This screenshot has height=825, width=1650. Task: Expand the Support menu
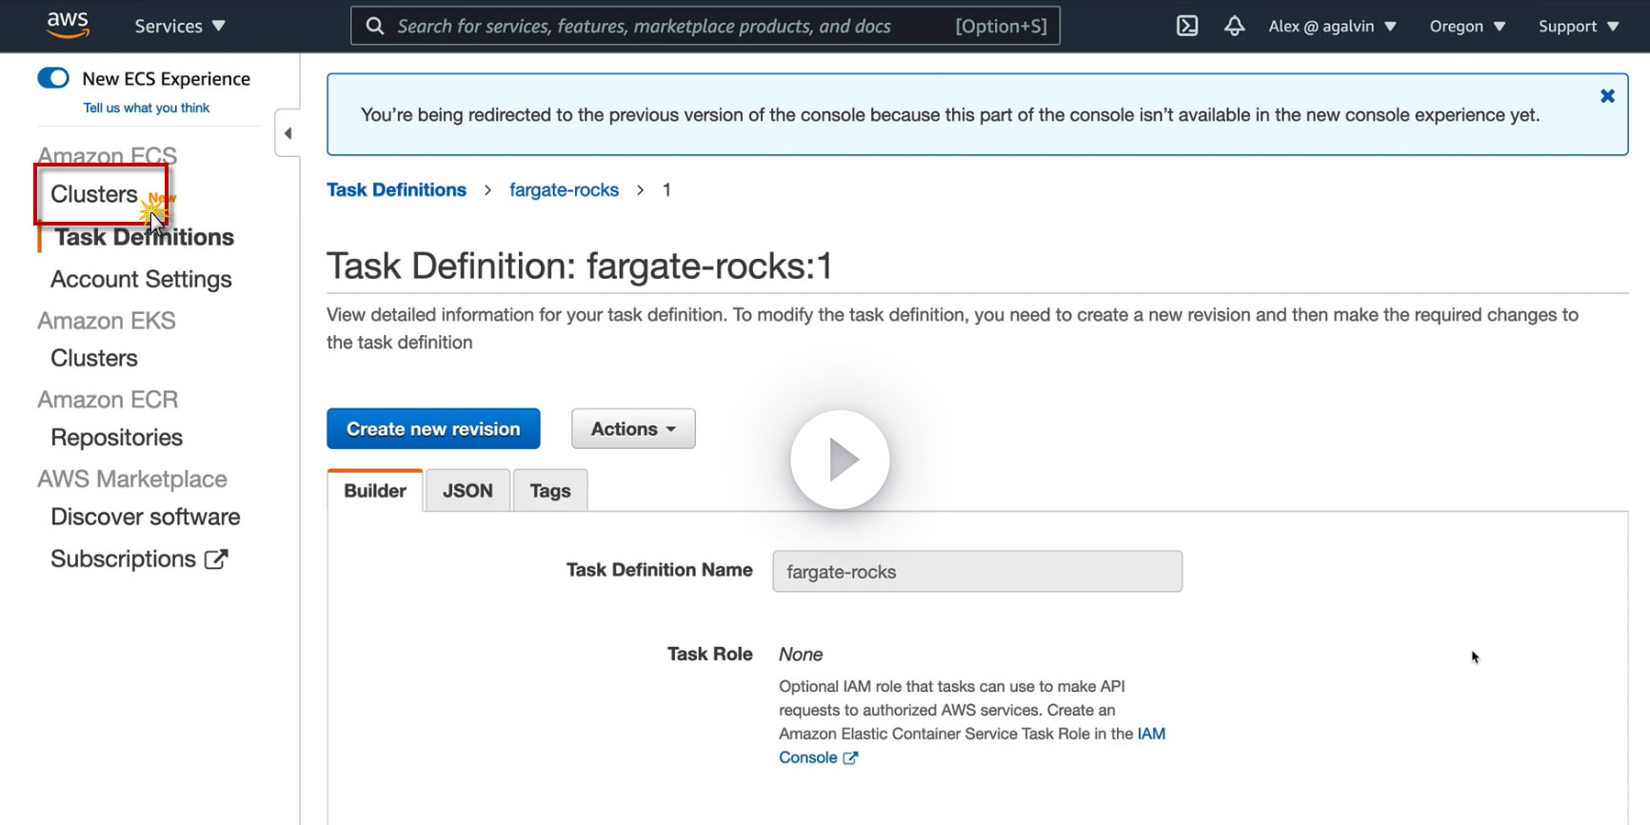tap(1578, 26)
